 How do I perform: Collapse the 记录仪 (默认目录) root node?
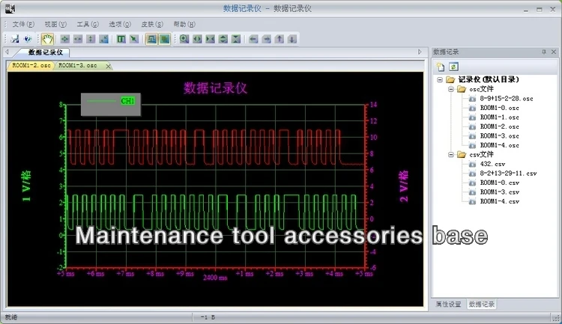[440, 79]
